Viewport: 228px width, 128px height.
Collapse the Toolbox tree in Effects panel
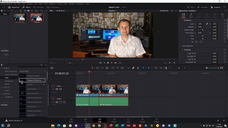tap(2, 68)
